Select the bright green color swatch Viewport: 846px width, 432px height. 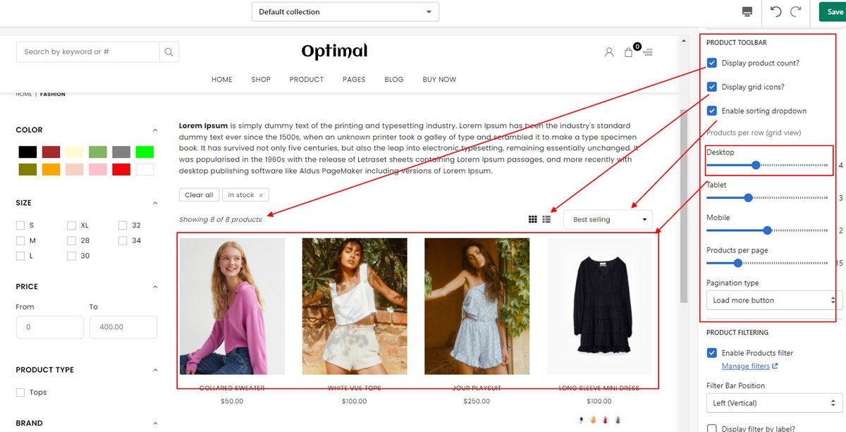pos(145,152)
